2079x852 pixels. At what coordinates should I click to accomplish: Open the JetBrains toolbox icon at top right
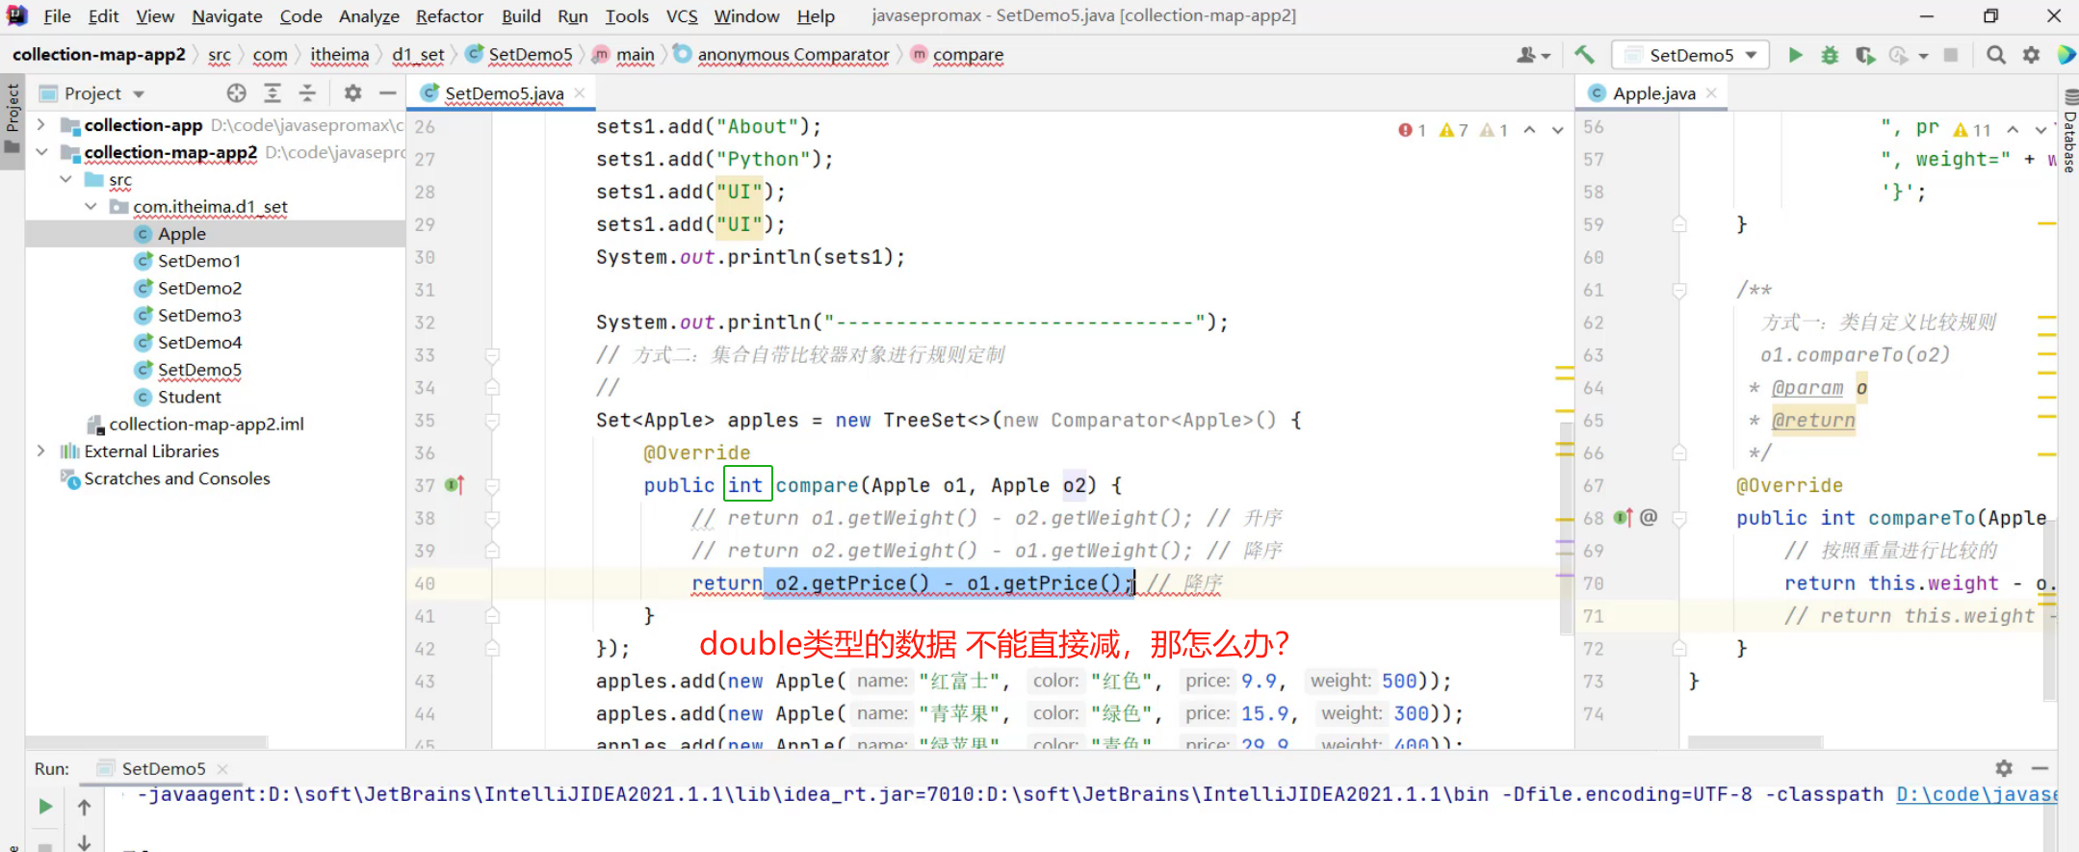click(2066, 55)
